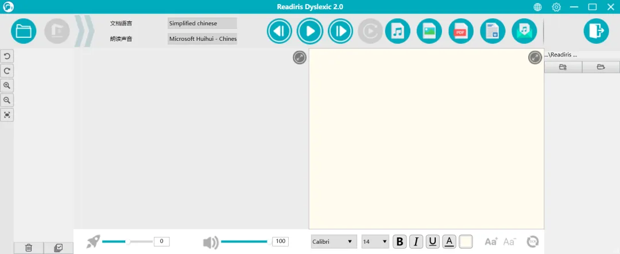Viewport: 620px width, 254px height.
Task: Export as image icon
Action: (x=429, y=31)
